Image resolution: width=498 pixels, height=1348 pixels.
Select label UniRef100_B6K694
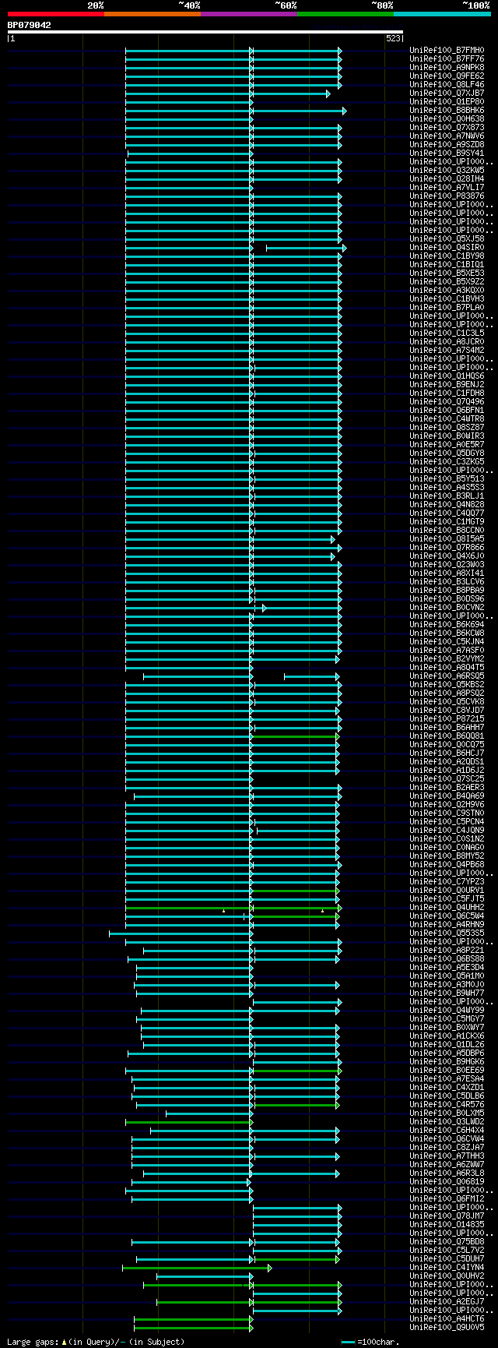447,625
